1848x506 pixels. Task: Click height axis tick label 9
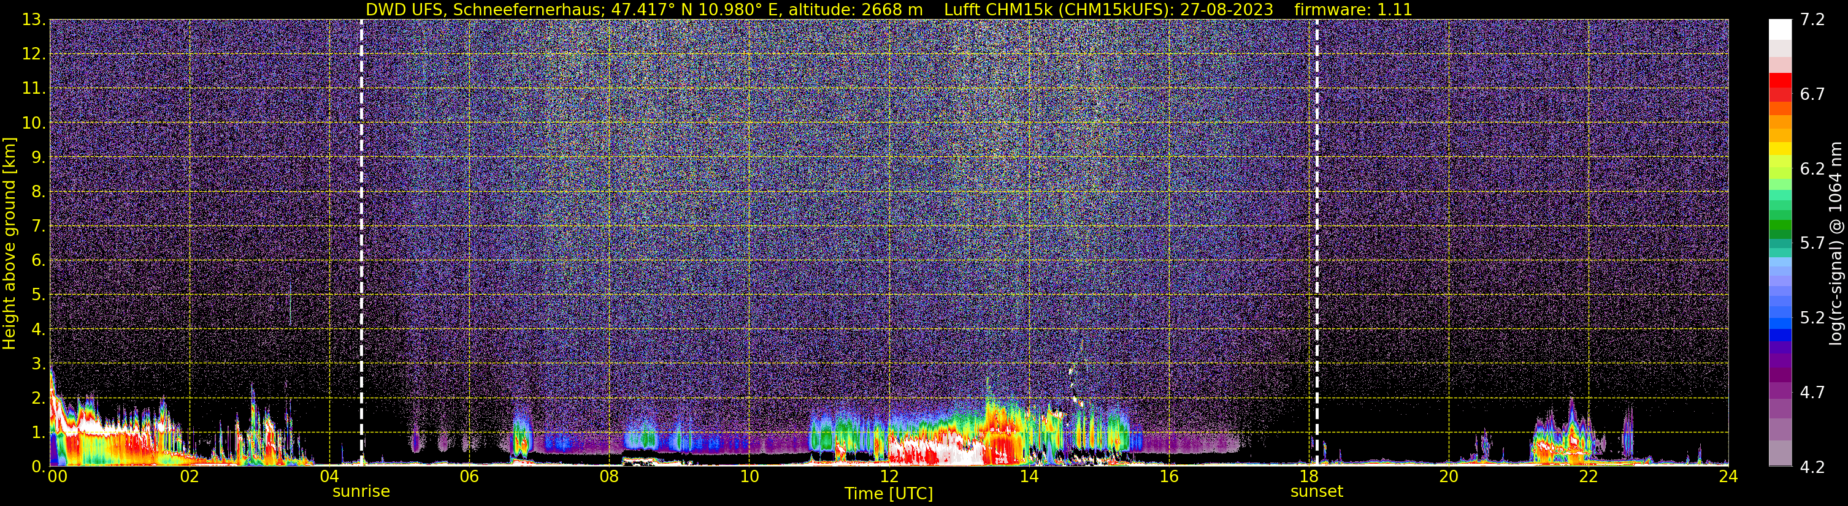point(38,157)
